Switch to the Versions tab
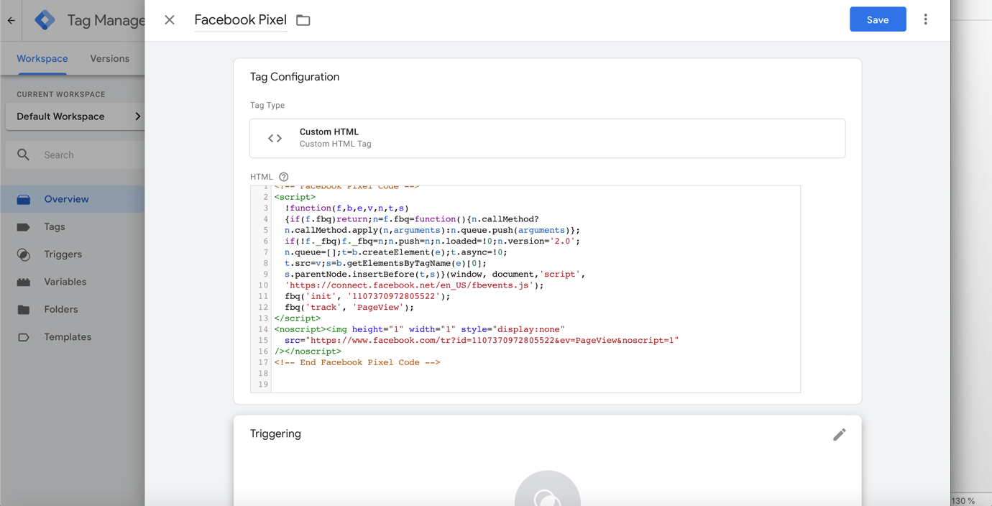Screen dimensions: 992x506 110,59
